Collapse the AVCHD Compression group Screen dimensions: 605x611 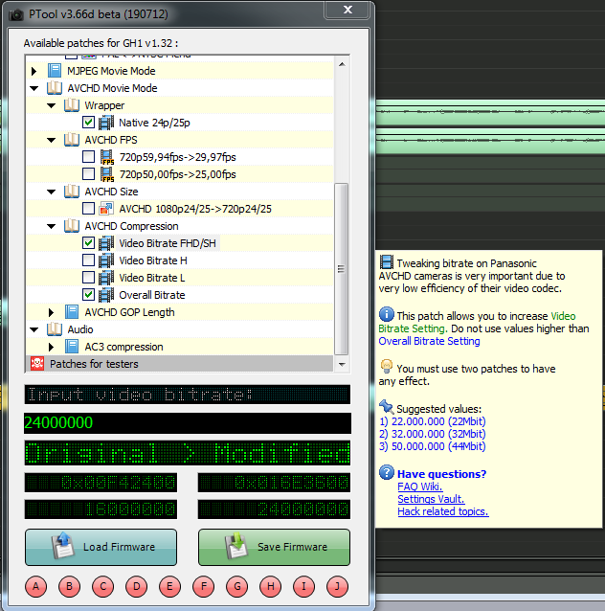click(52, 226)
